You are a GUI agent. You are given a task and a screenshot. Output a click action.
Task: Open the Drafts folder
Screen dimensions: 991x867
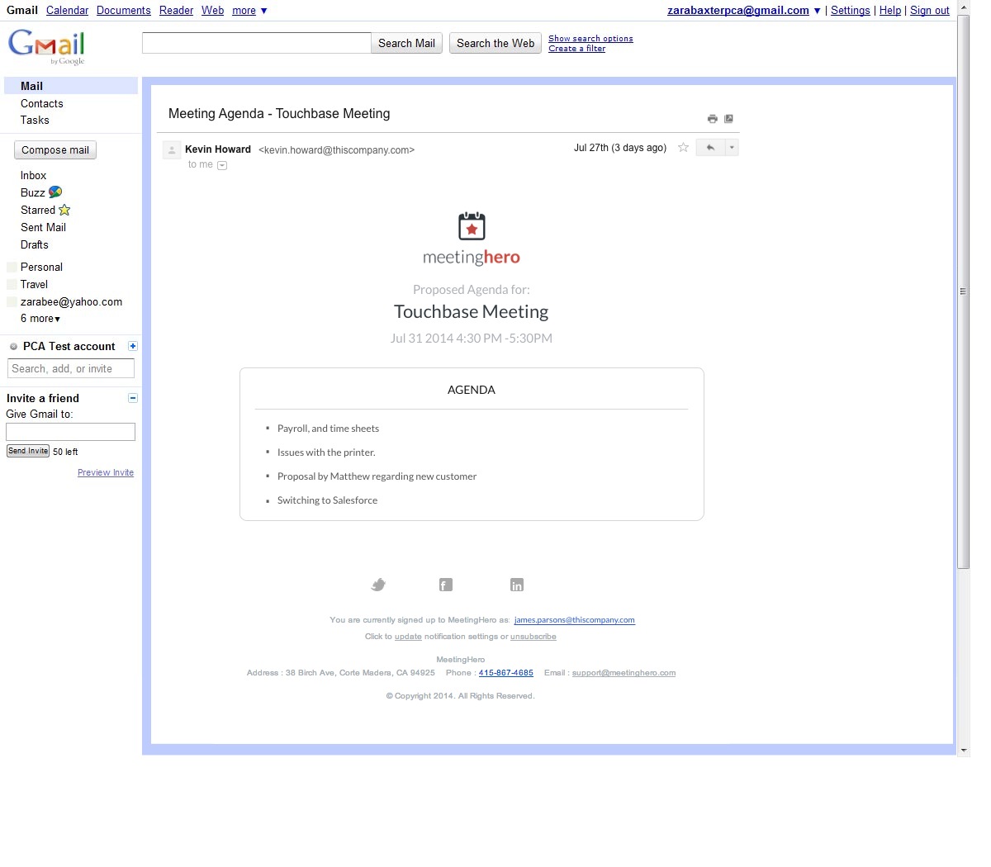[35, 245]
